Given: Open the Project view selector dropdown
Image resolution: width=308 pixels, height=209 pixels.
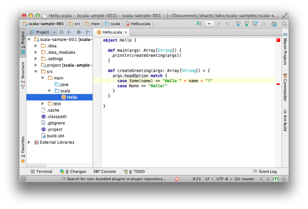Looking at the screenshot, I should (42, 32).
